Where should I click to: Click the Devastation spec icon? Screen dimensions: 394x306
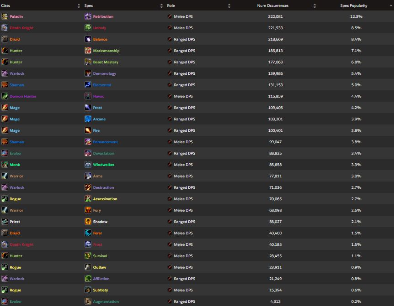pos(88,153)
